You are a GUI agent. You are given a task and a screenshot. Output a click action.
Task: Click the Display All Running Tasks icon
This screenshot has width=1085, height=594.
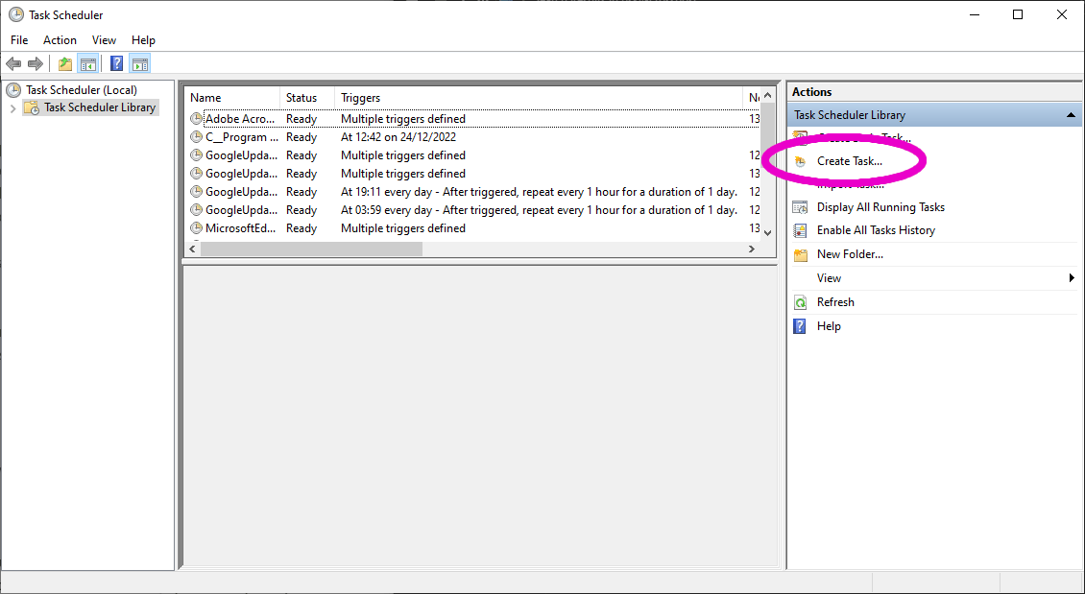tap(800, 207)
